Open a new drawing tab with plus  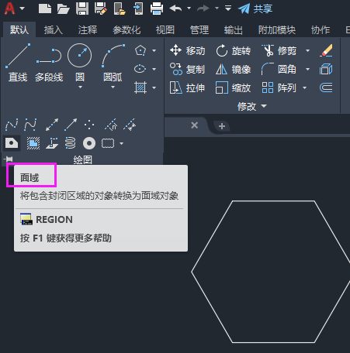click(x=222, y=126)
